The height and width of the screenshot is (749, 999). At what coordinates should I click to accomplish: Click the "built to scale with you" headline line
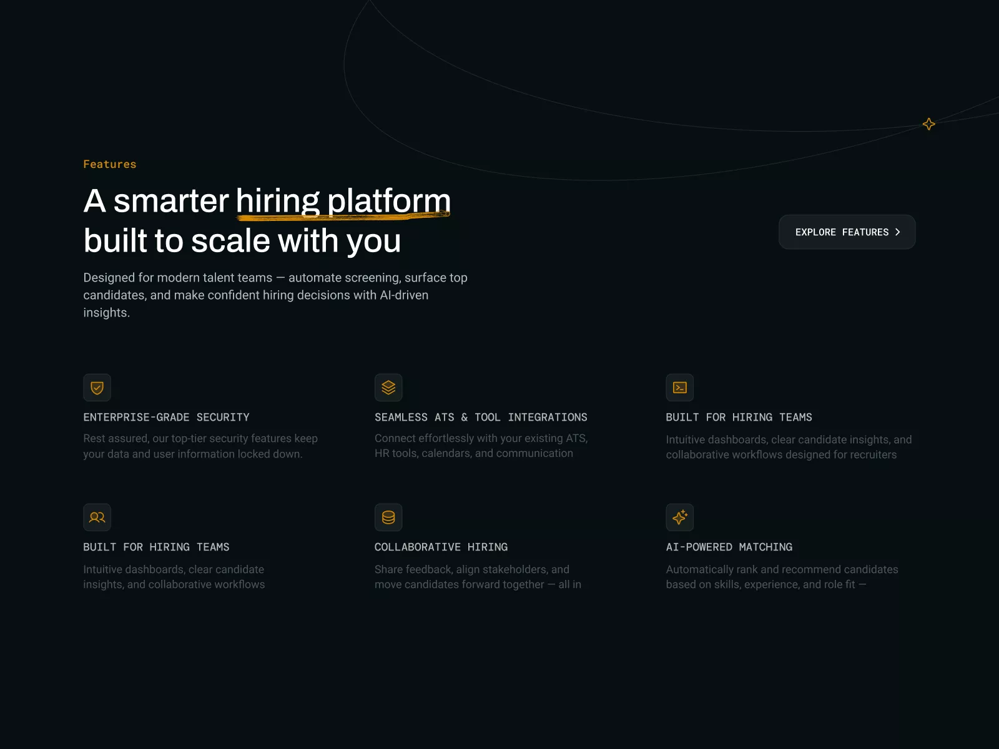pos(242,241)
